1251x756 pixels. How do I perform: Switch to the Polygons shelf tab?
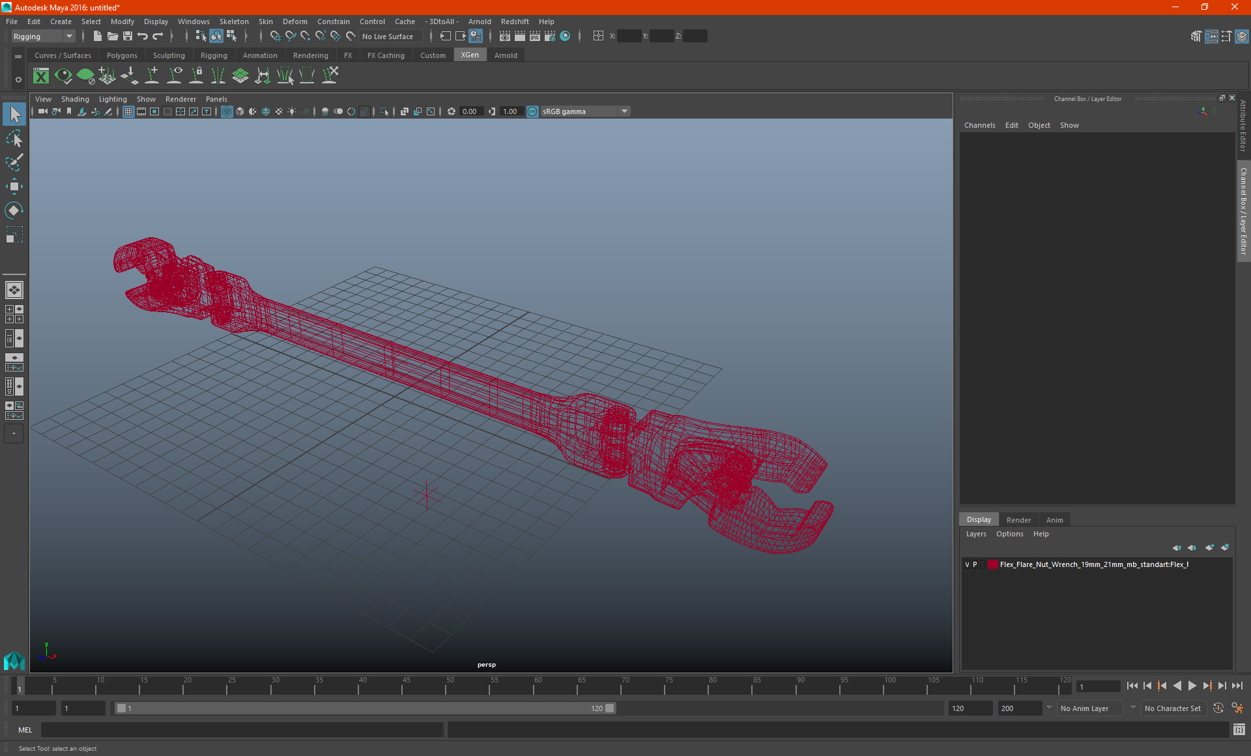(x=122, y=55)
